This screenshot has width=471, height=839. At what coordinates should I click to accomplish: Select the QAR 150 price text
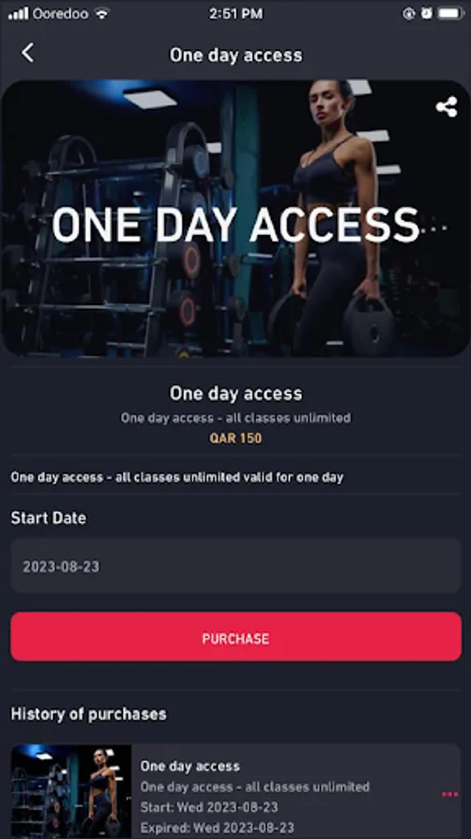click(x=235, y=438)
